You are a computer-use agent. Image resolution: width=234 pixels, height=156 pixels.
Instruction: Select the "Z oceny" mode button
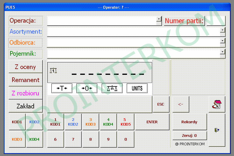click(26, 67)
